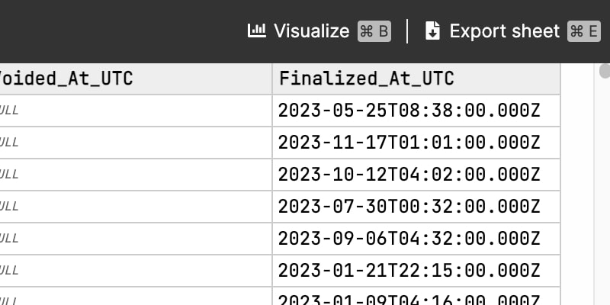This screenshot has height=305, width=610.
Task: Click the Export sheet button
Action: click(x=512, y=30)
